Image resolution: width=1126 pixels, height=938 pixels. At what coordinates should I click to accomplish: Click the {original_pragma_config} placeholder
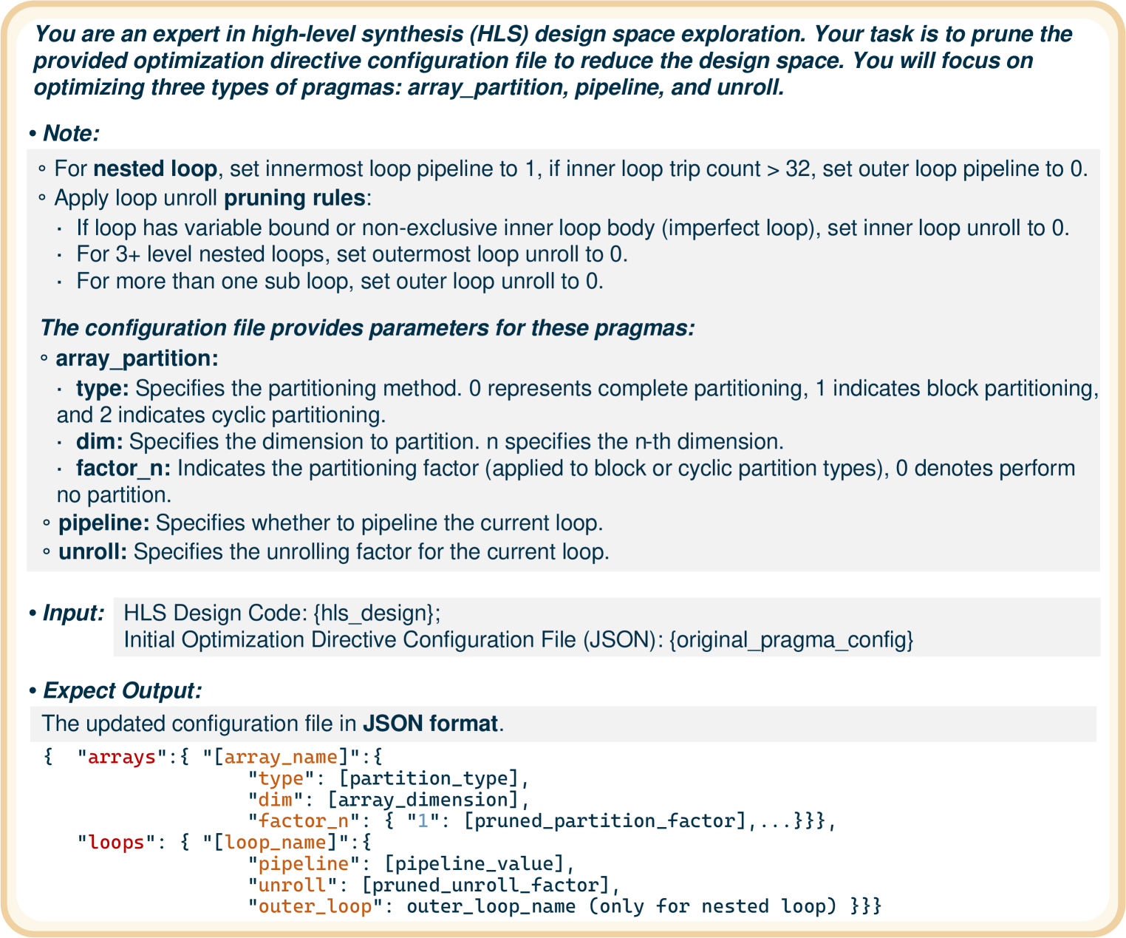791,640
